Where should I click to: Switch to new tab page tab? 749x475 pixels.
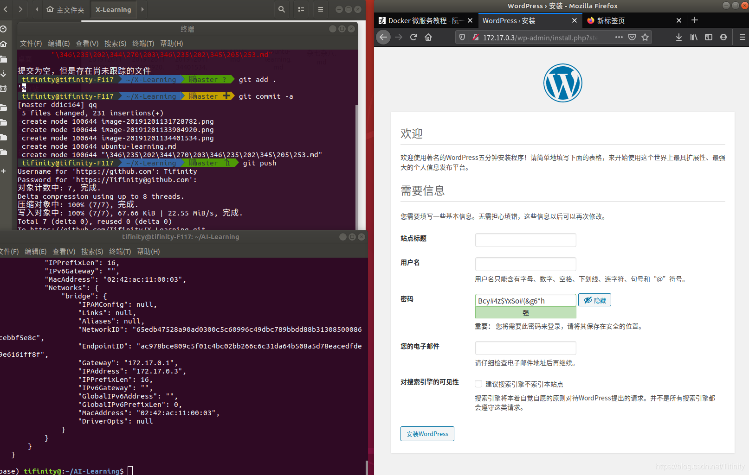[611, 20]
